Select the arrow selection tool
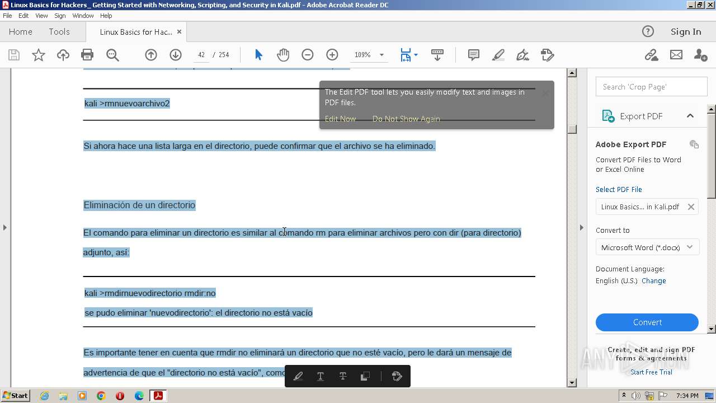Image resolution: width=716 pixels, height=403 pixels. pos(258,55)
